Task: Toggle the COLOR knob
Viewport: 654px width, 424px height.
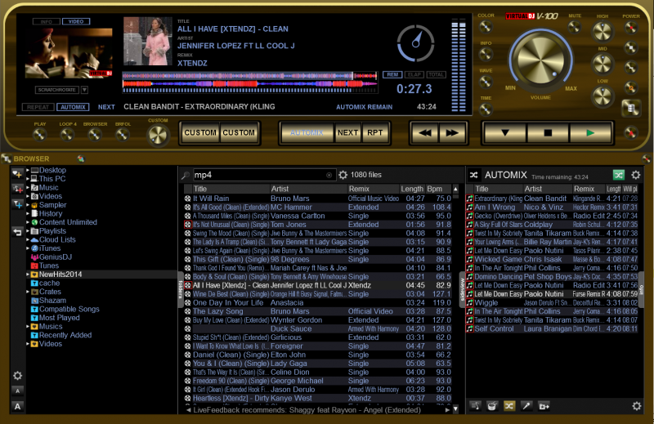Action: click(x=486, y=27)
